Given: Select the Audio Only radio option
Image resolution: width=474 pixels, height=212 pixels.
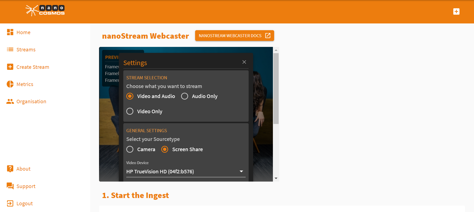Looking at the screenshot, I should pos(185,96).
